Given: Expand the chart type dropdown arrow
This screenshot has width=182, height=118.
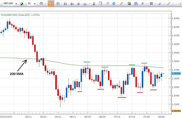Looking at the screenshot, I should pyautogui.click(x=45, y=3).
